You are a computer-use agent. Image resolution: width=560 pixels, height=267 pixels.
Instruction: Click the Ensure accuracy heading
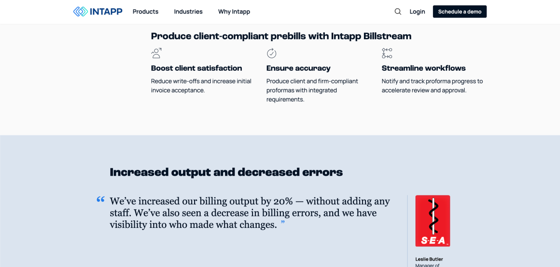(298, 68)
